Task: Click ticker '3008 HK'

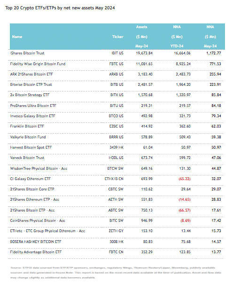Action: (116, 242)
